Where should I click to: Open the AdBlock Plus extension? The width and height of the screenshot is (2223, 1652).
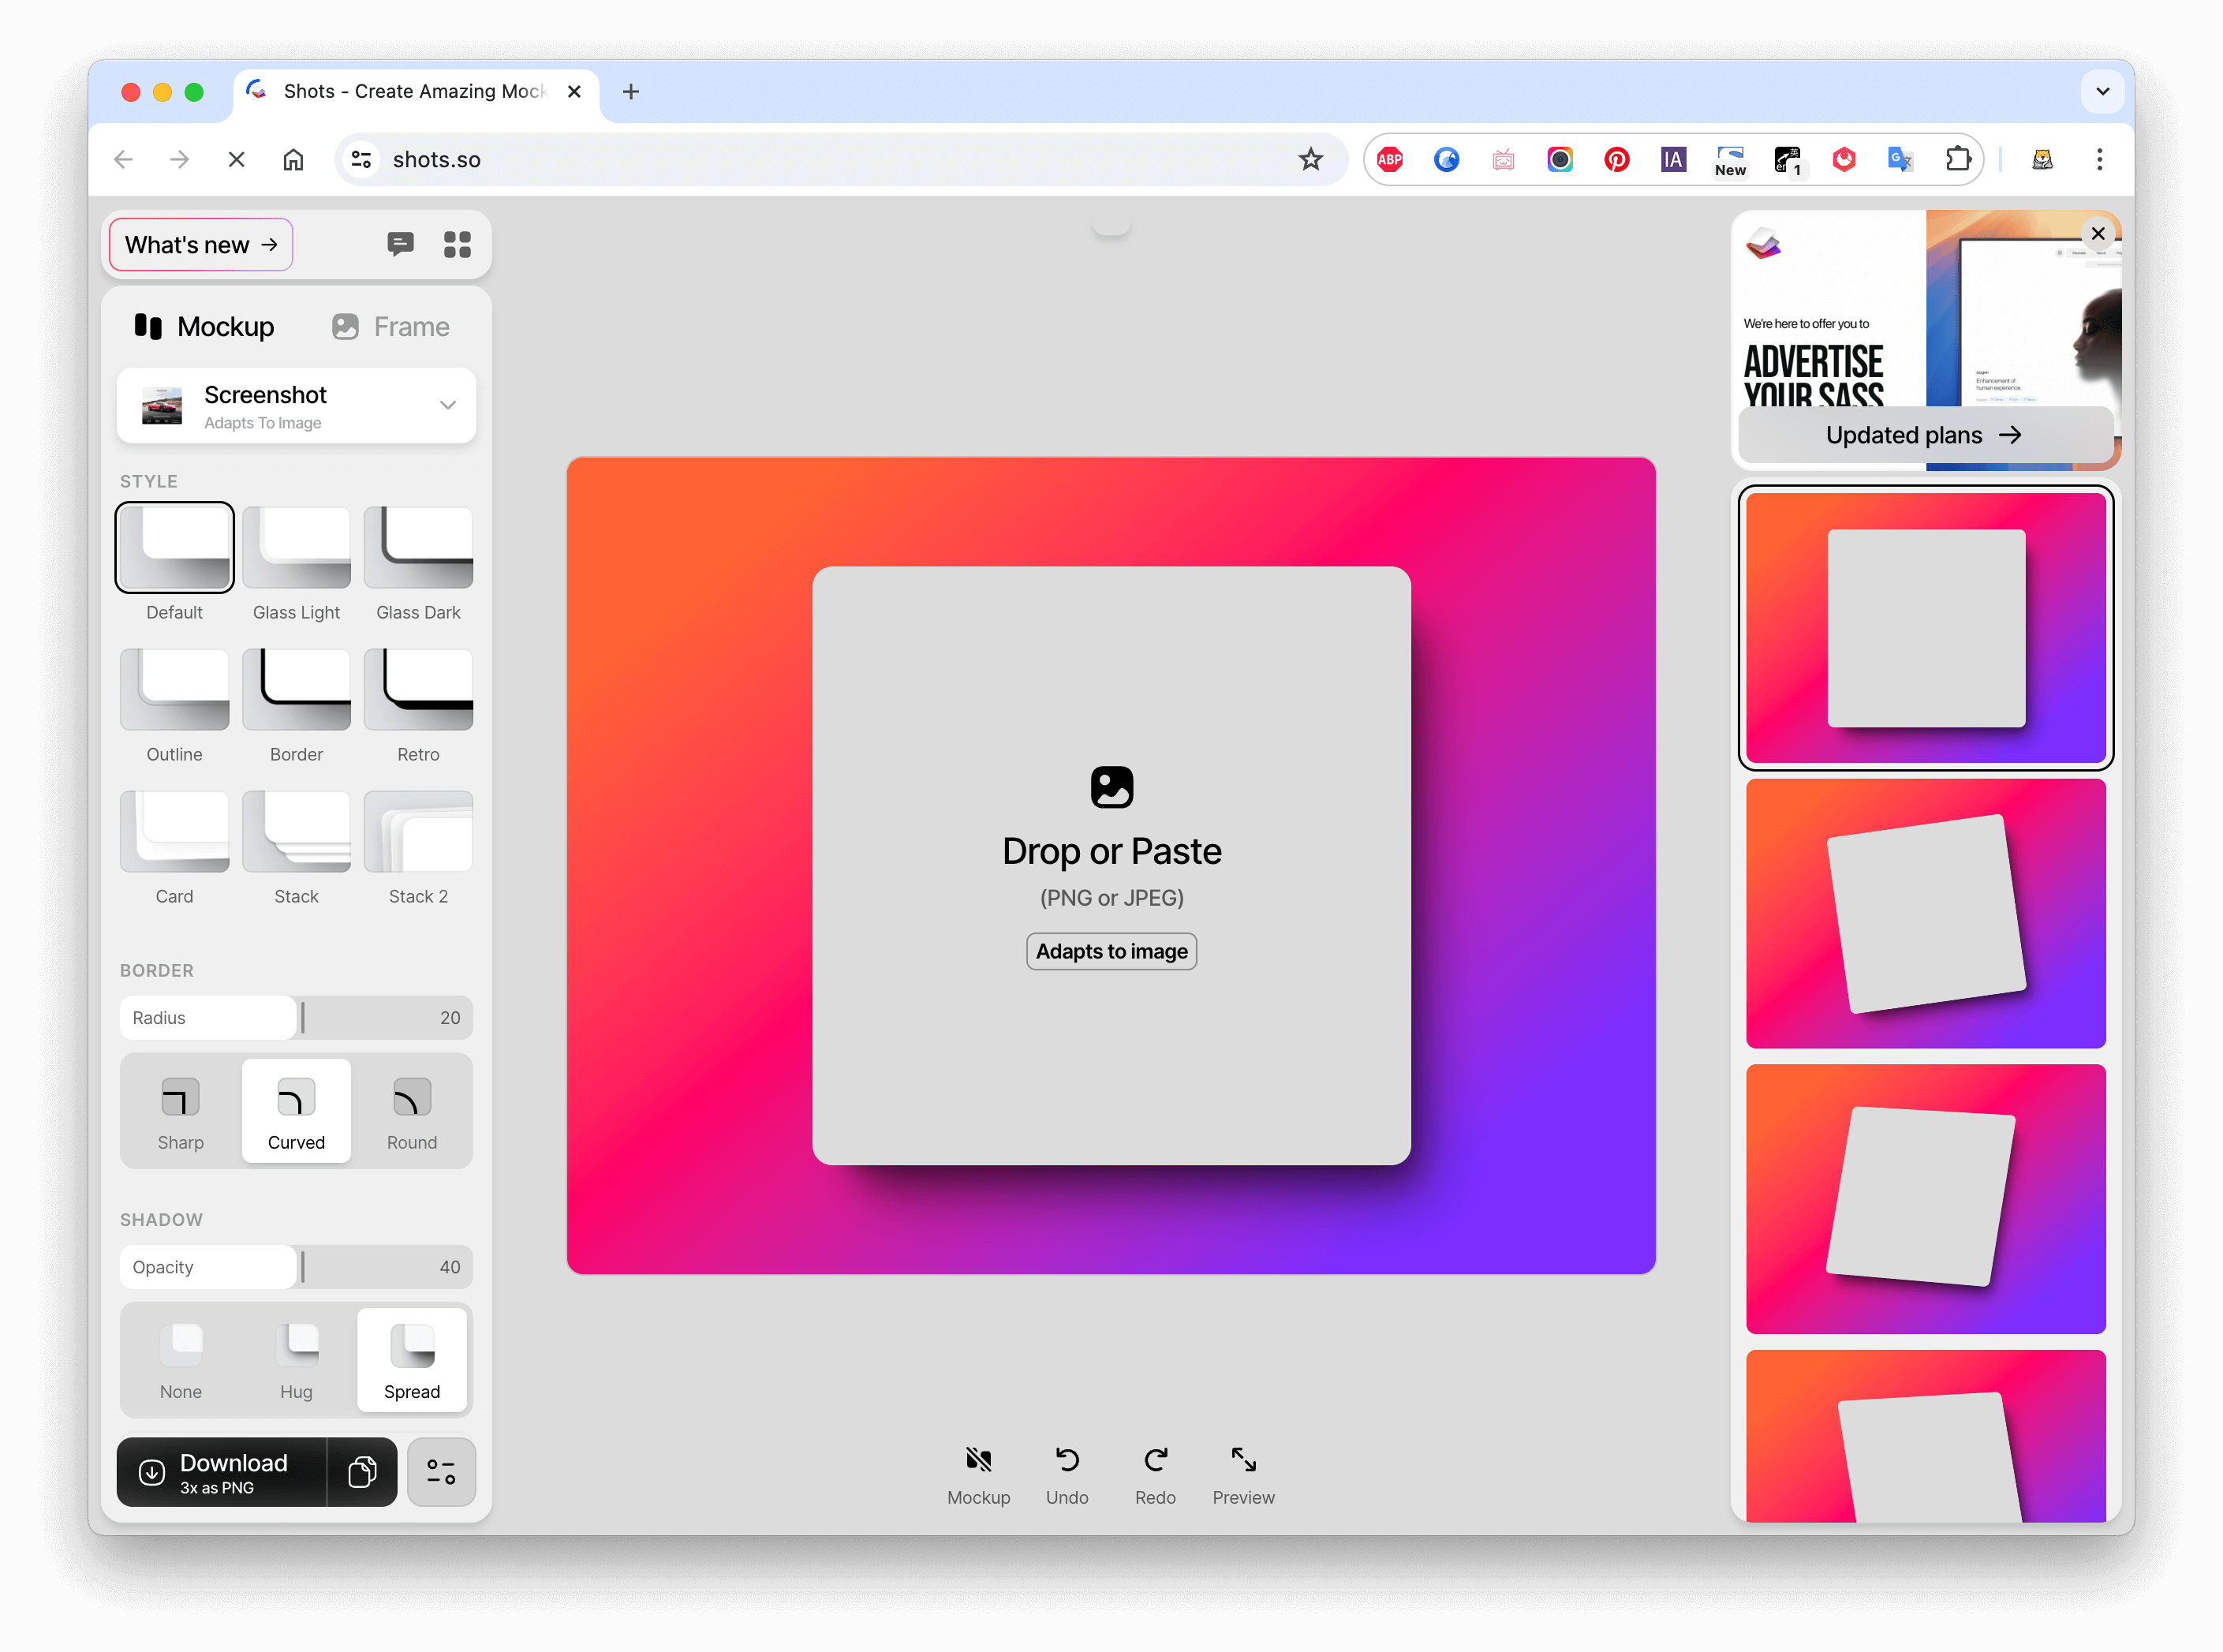click(x=1390, y=159)
